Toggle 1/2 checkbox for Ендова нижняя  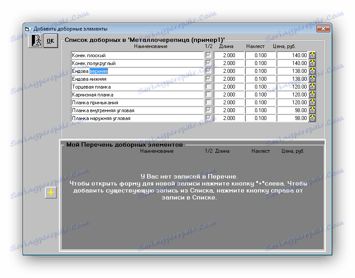tap(209, 79)
